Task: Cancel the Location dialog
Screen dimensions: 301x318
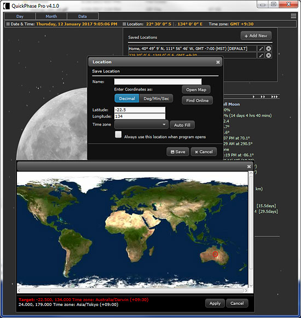Action: pos(204,152)
